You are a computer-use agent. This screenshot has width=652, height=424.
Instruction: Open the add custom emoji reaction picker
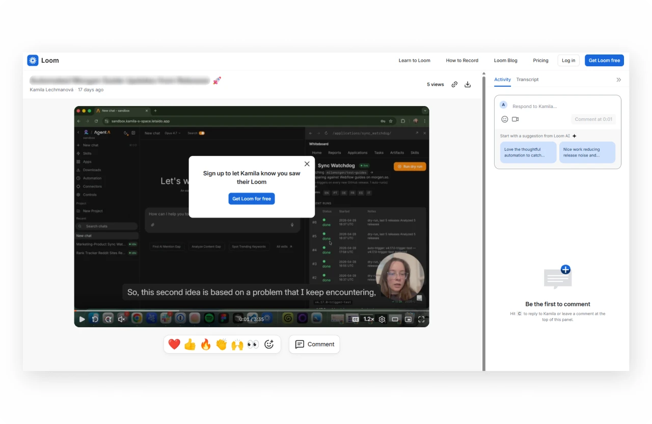pos(269,344)
